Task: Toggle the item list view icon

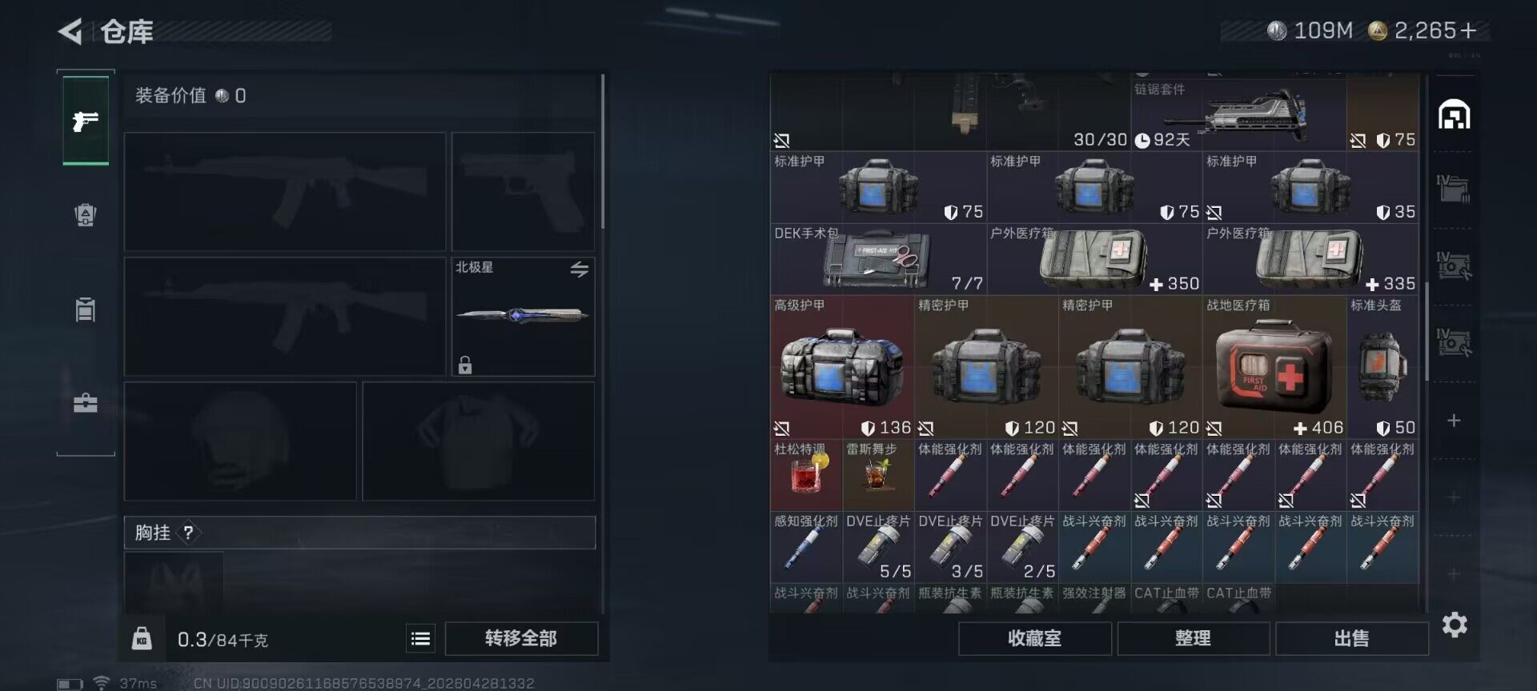Action: (x=420, y=638)
